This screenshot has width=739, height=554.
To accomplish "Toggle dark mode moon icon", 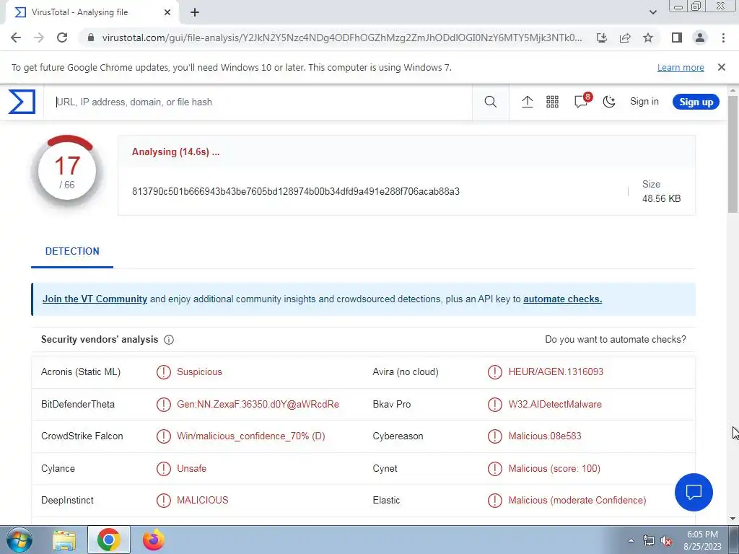I will 609,102.
